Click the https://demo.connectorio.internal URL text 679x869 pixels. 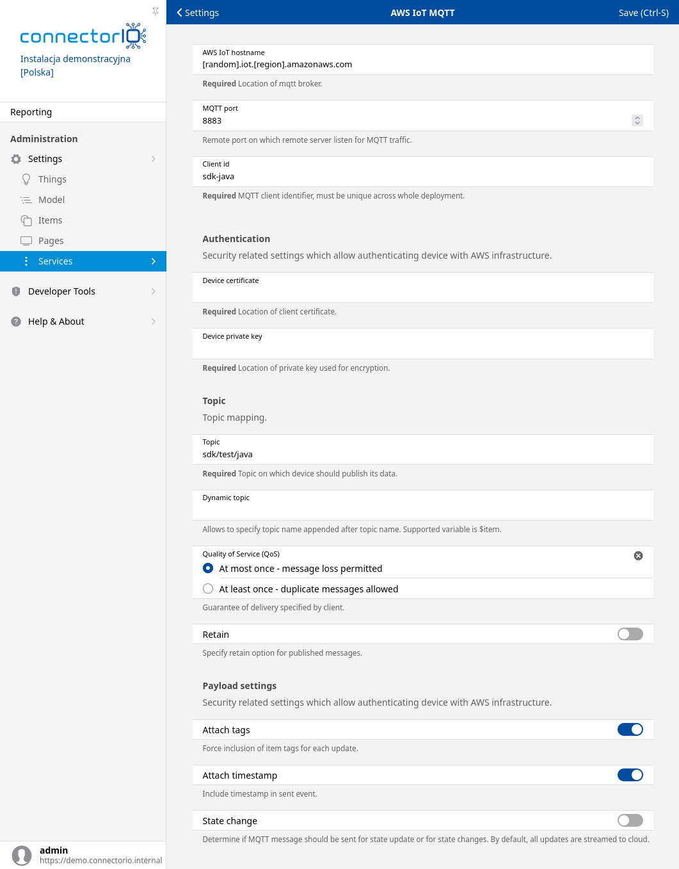[101, 861]
